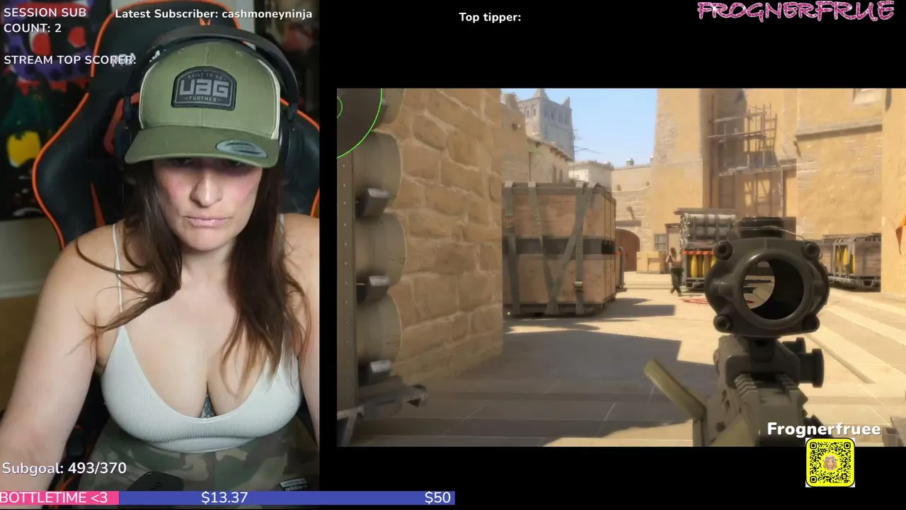Screen dimensions: 906x510
Task: Click the white "Frognerfruee" label above the QR code
Action: pyautogui.click(x=824, y=429)
